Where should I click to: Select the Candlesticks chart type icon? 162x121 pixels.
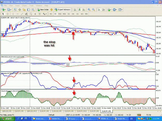(x=79, y=10)
